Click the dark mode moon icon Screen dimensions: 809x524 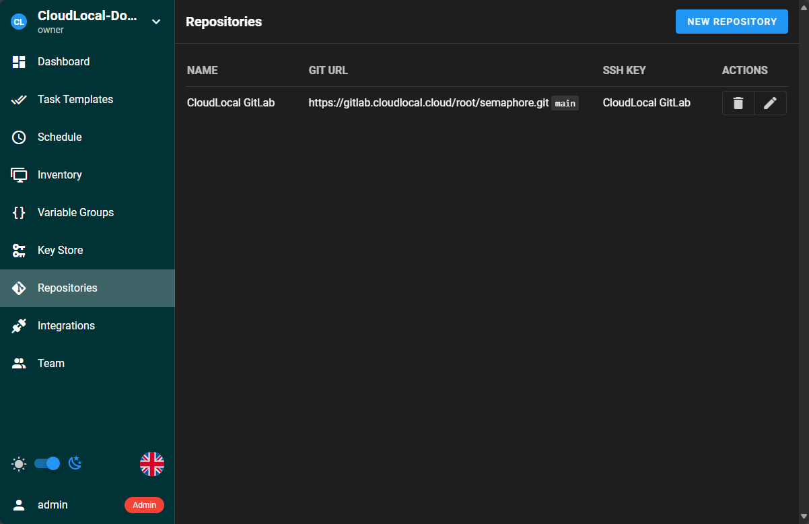click(75, 463)
